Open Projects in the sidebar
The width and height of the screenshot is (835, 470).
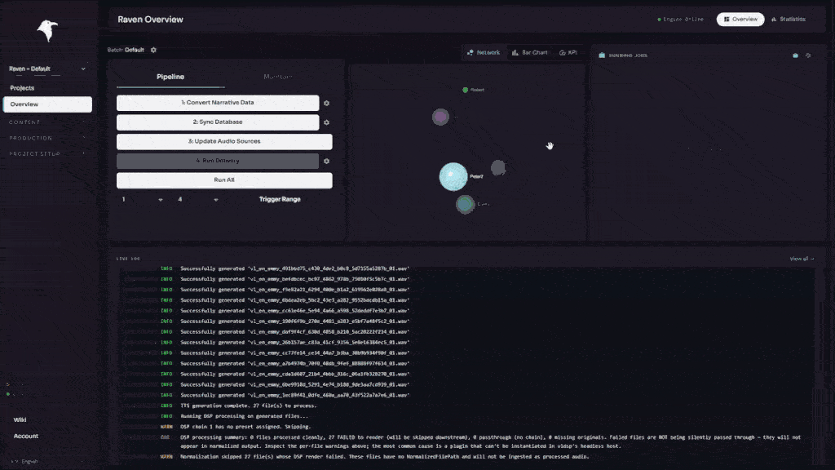(22, 88)
